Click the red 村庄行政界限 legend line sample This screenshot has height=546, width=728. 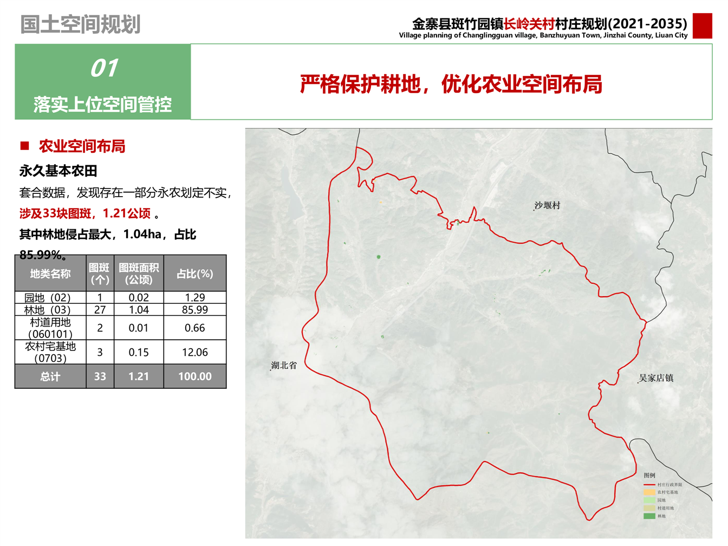649,485
